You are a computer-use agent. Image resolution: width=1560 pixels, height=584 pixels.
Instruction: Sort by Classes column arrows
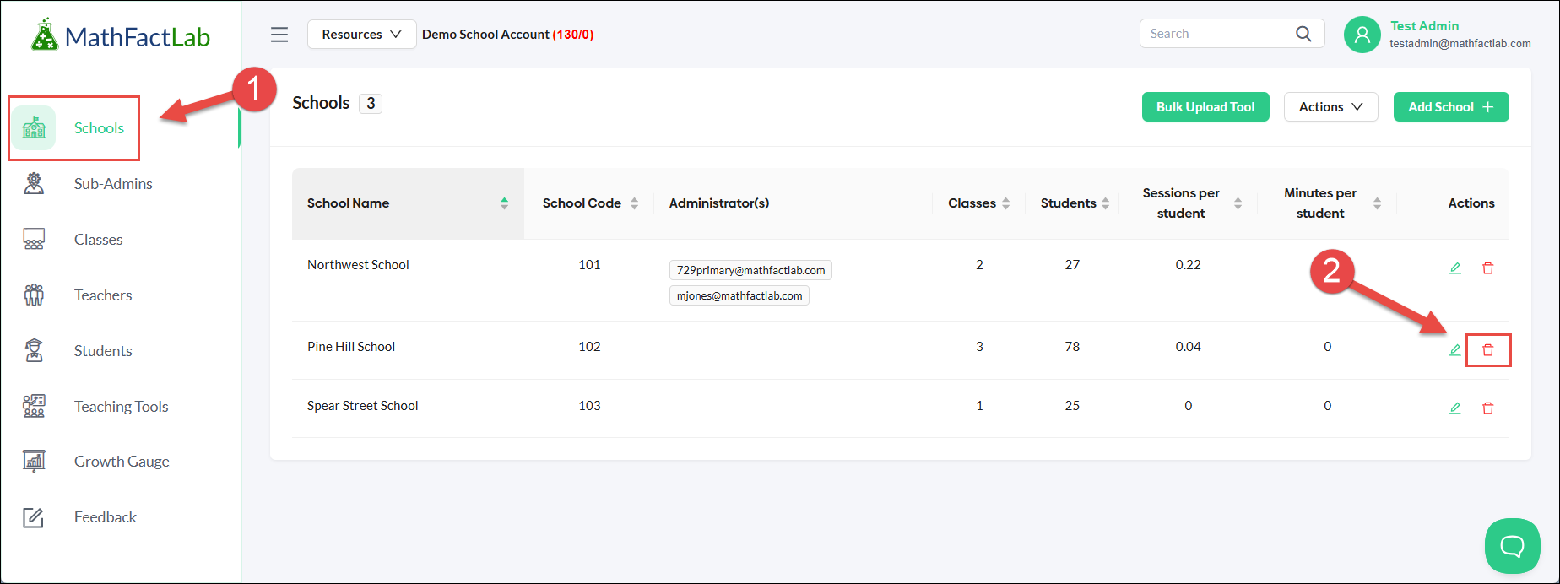(x=1005, y=203)
